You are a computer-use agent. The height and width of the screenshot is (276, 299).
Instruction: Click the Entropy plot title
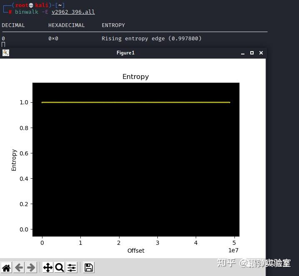pyautogui.click(x=136, y=76)
